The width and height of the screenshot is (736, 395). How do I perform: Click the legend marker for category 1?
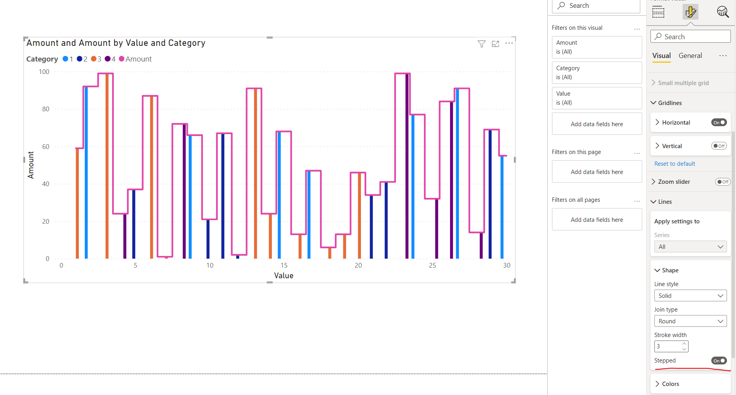click(66, 59)
